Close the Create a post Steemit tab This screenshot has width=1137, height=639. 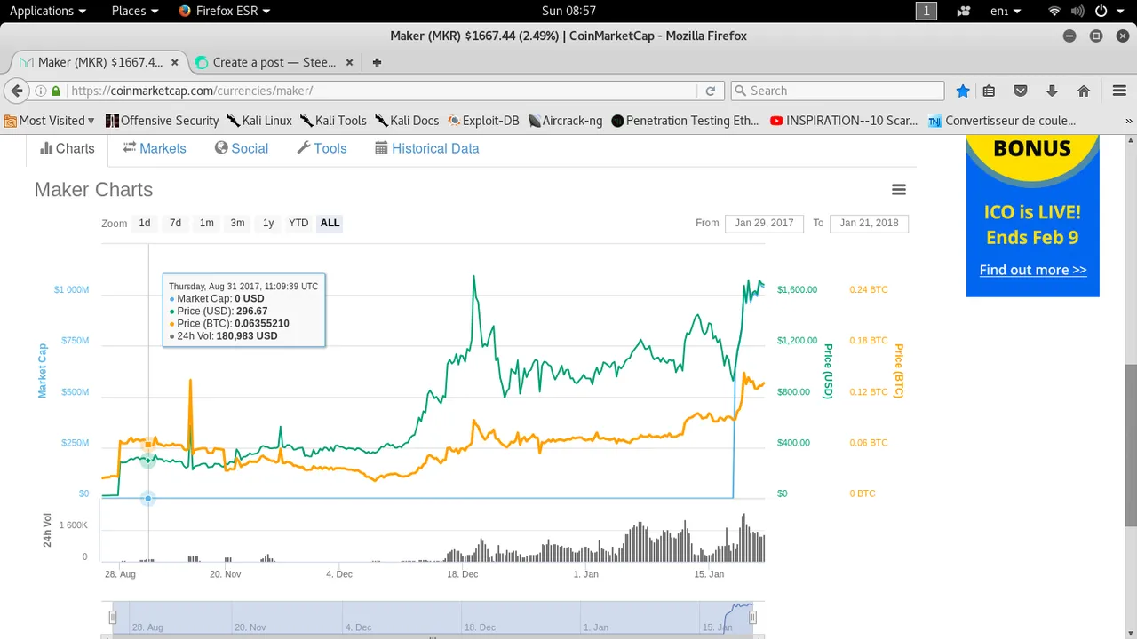[x=349, y=62]
